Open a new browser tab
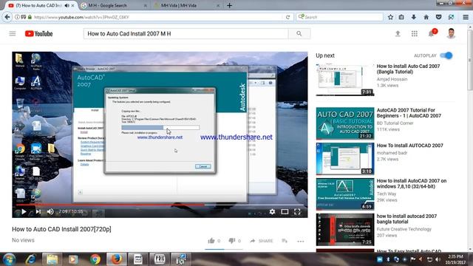The width and height of the screenshot is (473, 266). (229, 5)
